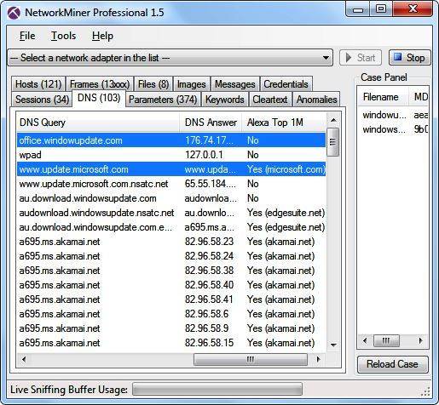The width and height of the screenshot is (439, 405).
Task: Click DNS answer 82.96.58.40
Action: (209, 285)
